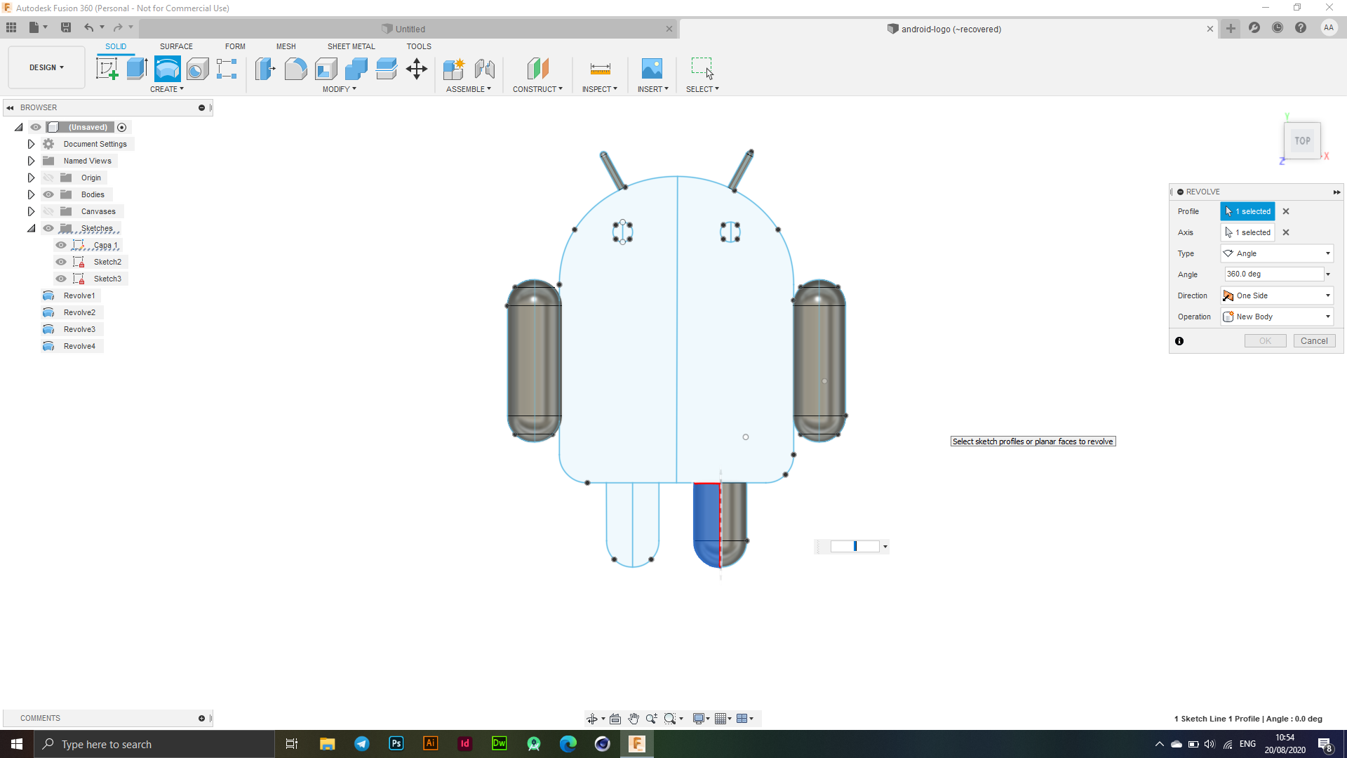Click the Undo arrow

click(88, 27)
